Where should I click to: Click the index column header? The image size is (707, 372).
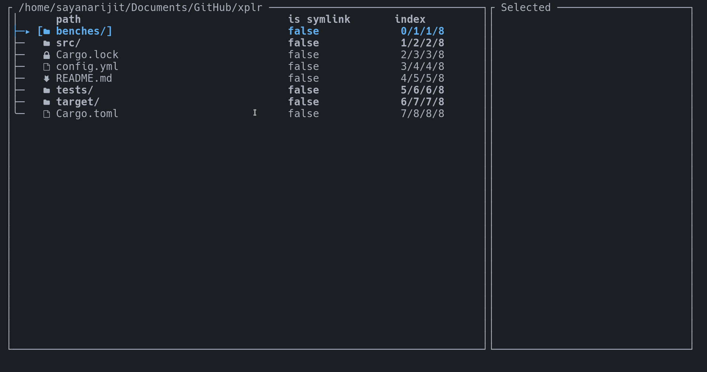click(410, 20)
